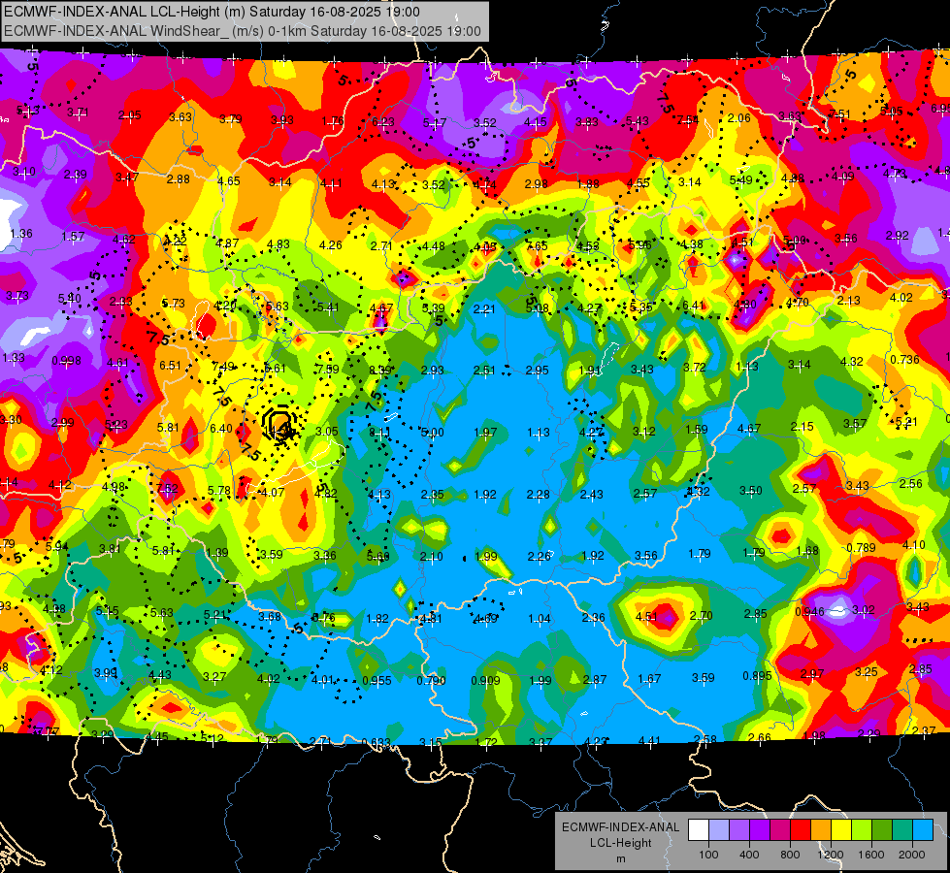Click the grid value 1.97

485,432
